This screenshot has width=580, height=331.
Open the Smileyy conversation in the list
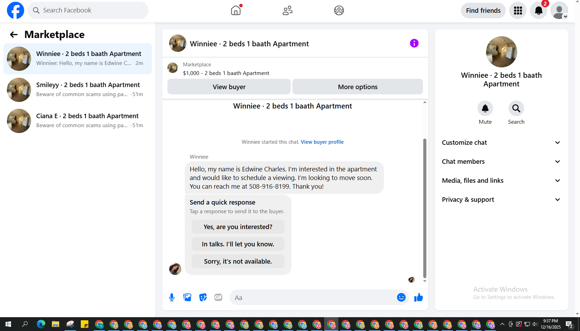click(x=78, y=90)
